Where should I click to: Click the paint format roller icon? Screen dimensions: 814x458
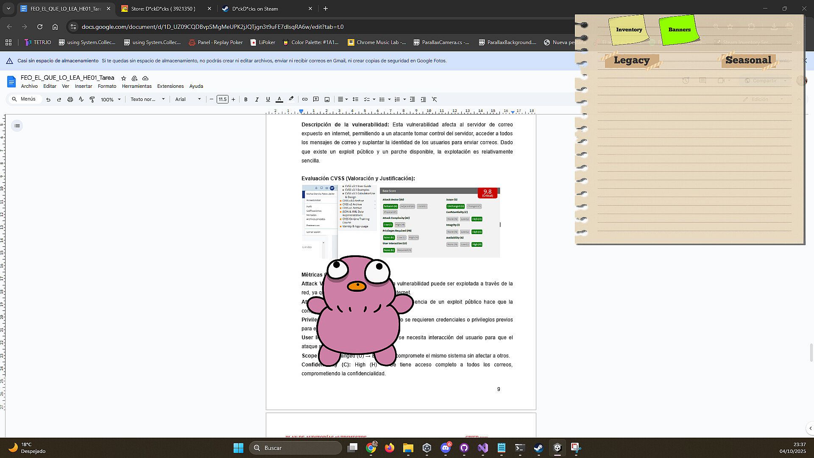point(92,99)
